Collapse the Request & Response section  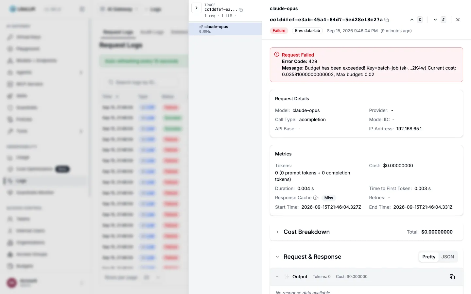pyautogui.click(x=277, y=257)
